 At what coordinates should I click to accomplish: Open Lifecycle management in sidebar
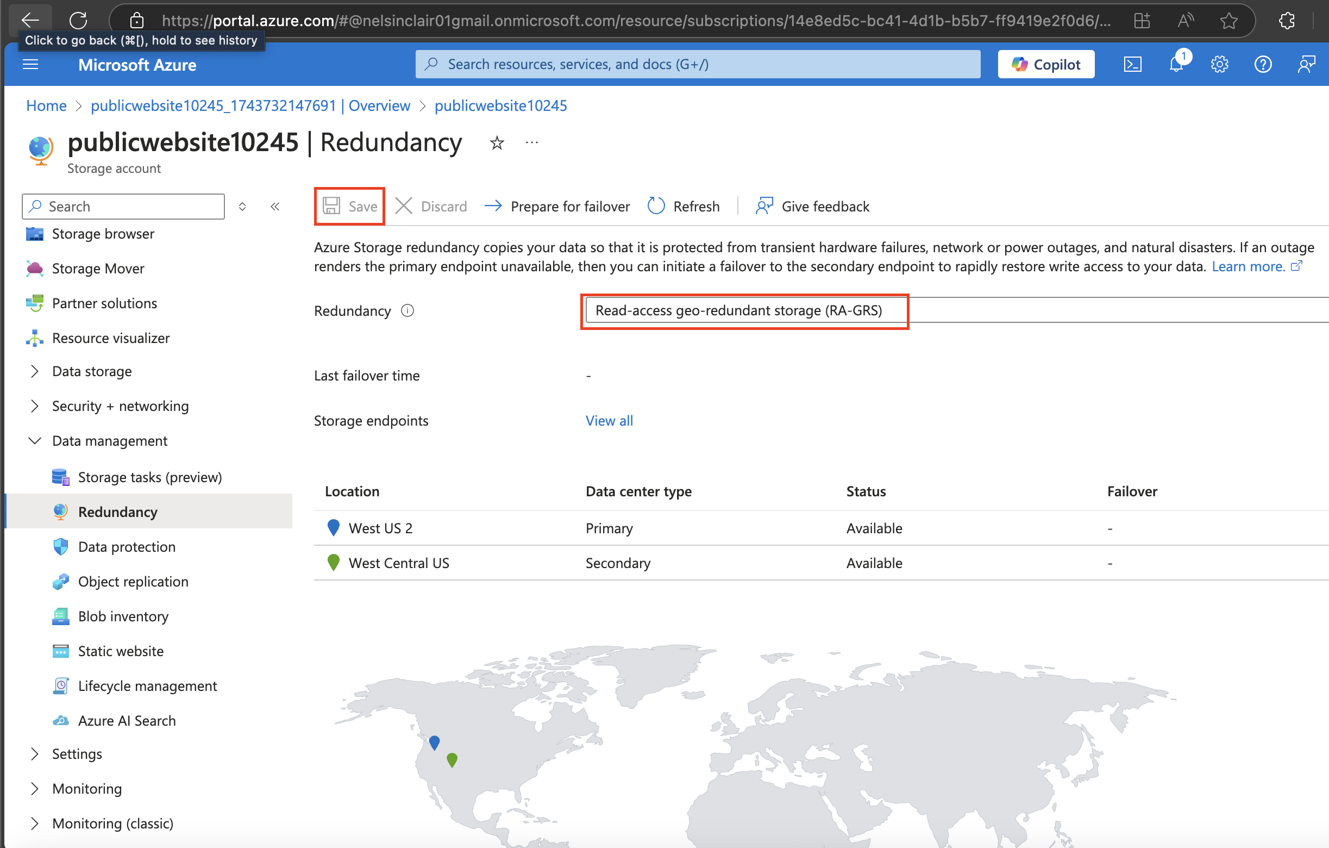[148, 686]
